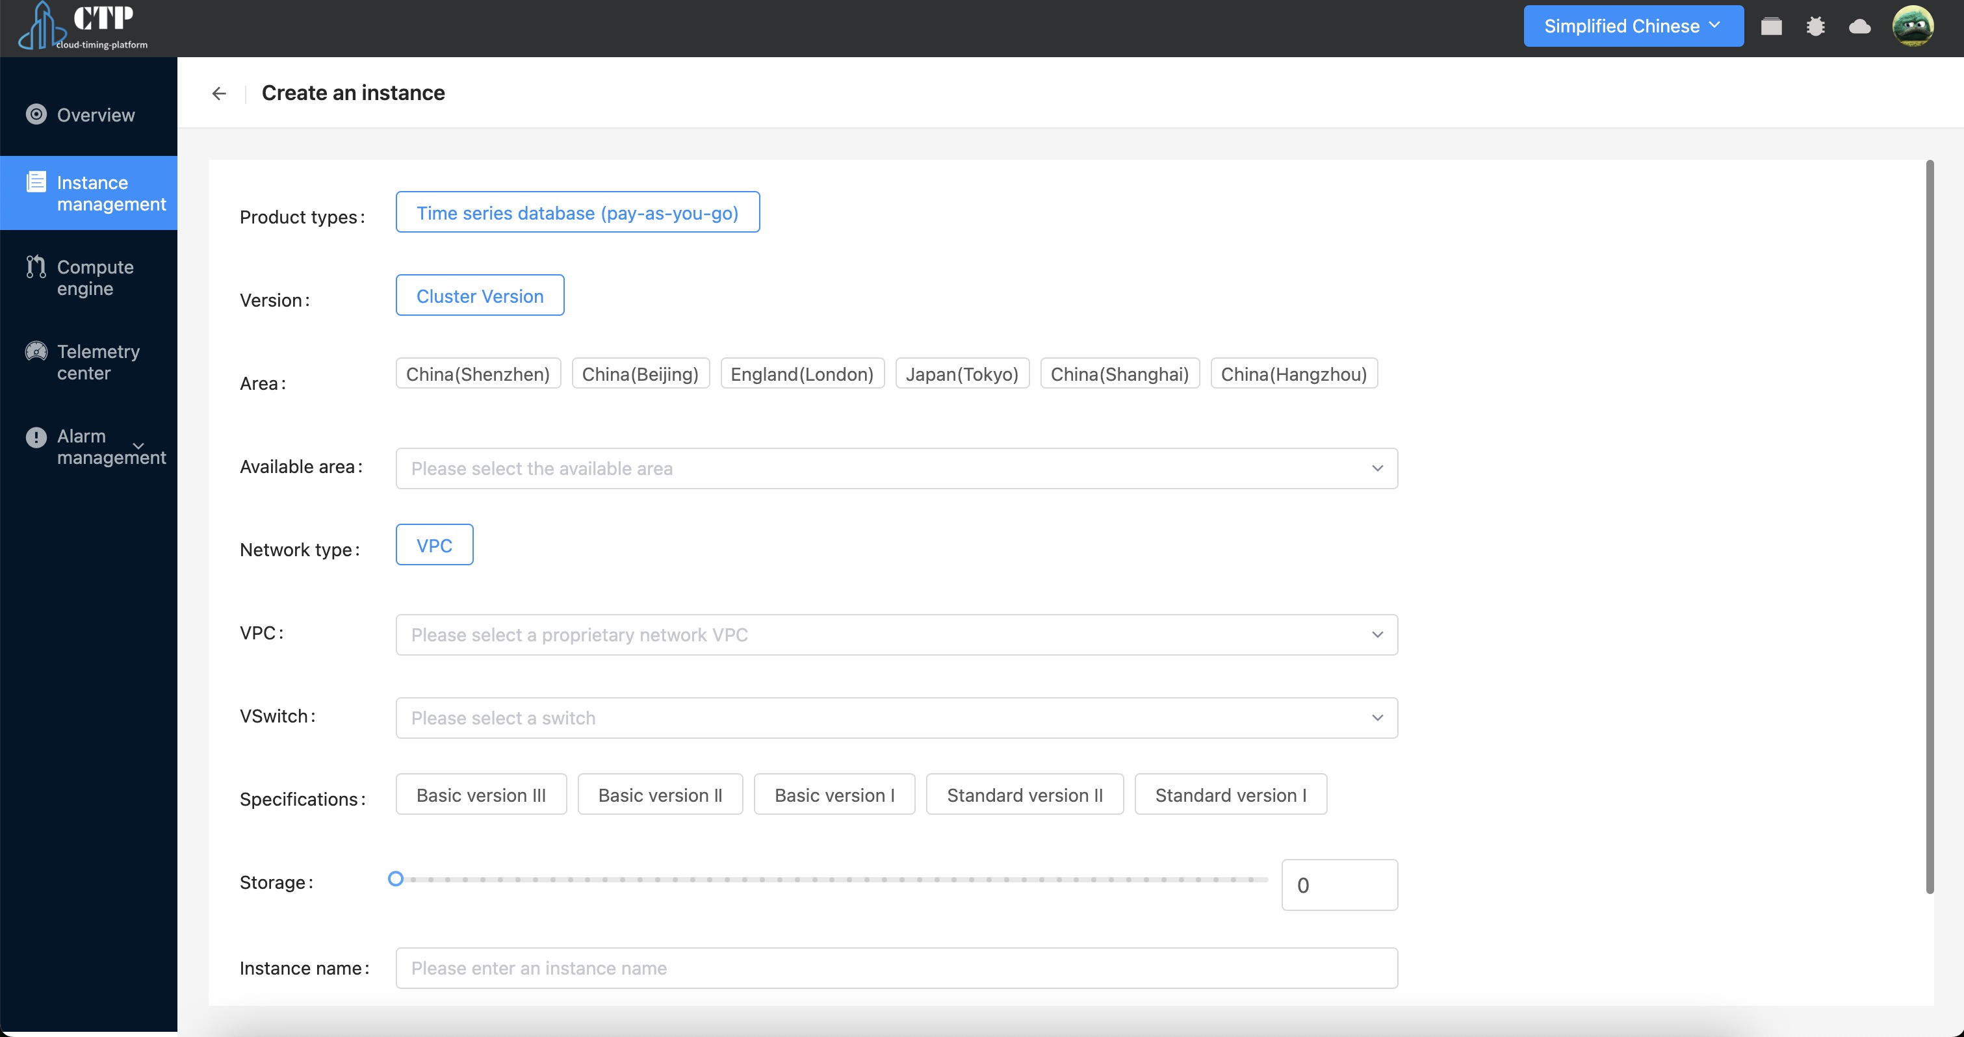Open the VSwitch select dropdown

coord(897,717)
